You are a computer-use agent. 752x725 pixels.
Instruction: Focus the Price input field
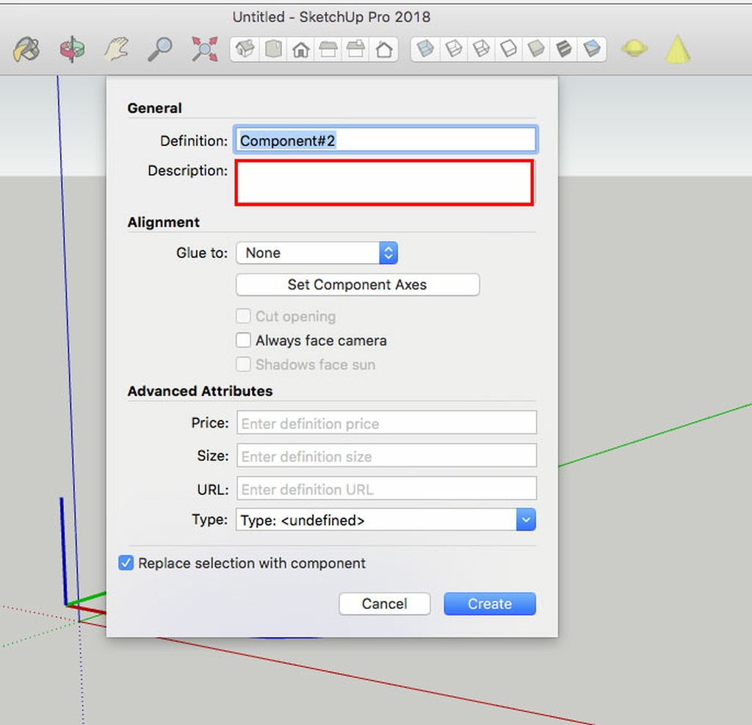pos(386,423)
